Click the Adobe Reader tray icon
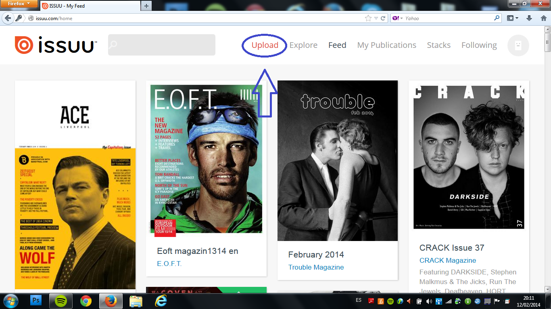The image size is (551, 309). (x=371, y=301)
